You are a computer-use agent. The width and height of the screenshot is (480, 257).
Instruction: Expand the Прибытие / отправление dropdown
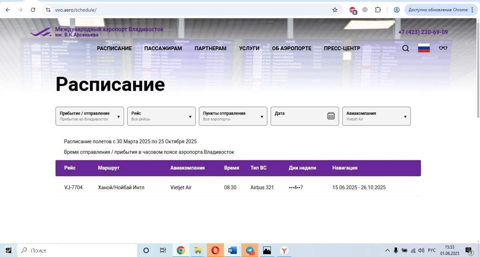tap(90, 116)
